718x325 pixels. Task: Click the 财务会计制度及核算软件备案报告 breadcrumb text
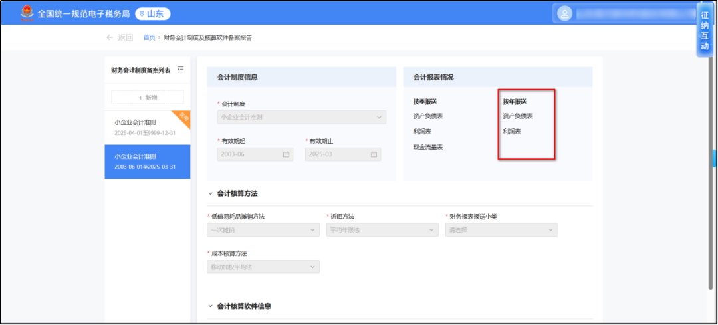coord(207,37)
